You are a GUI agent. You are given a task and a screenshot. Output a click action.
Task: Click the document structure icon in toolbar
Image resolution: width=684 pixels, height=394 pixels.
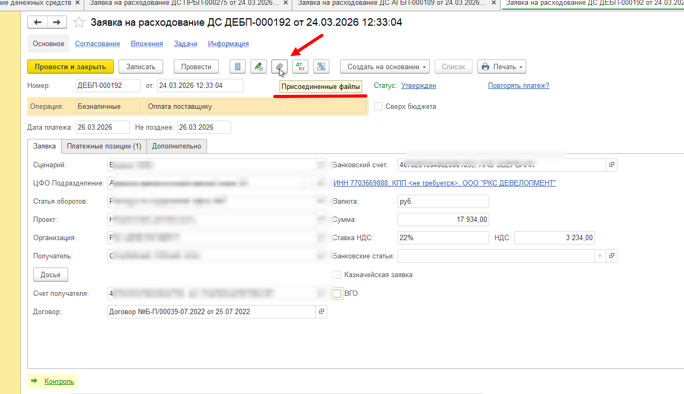[x=321, y=67]
